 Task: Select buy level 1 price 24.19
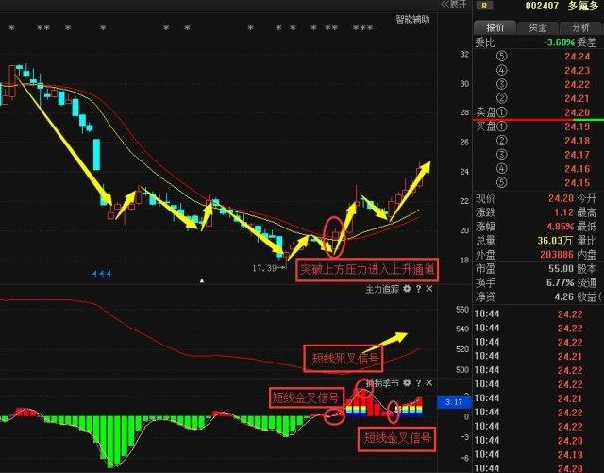click(x=577, y=127)
